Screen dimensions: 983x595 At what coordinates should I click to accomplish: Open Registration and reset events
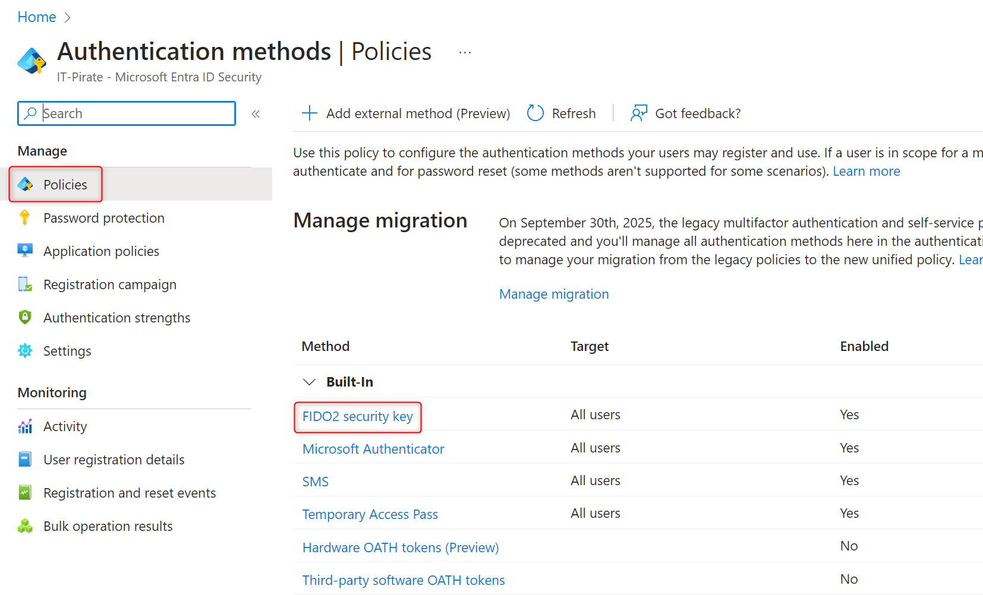coord(130,493)
